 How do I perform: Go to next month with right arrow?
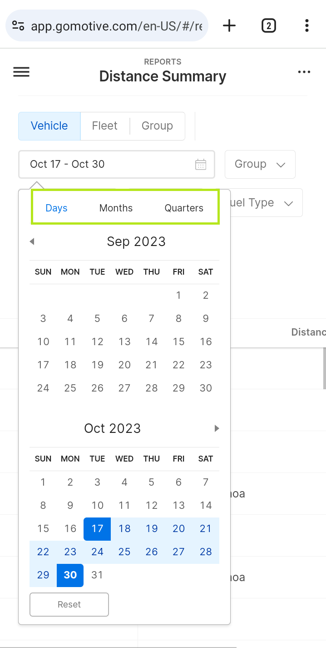[217, 428]
